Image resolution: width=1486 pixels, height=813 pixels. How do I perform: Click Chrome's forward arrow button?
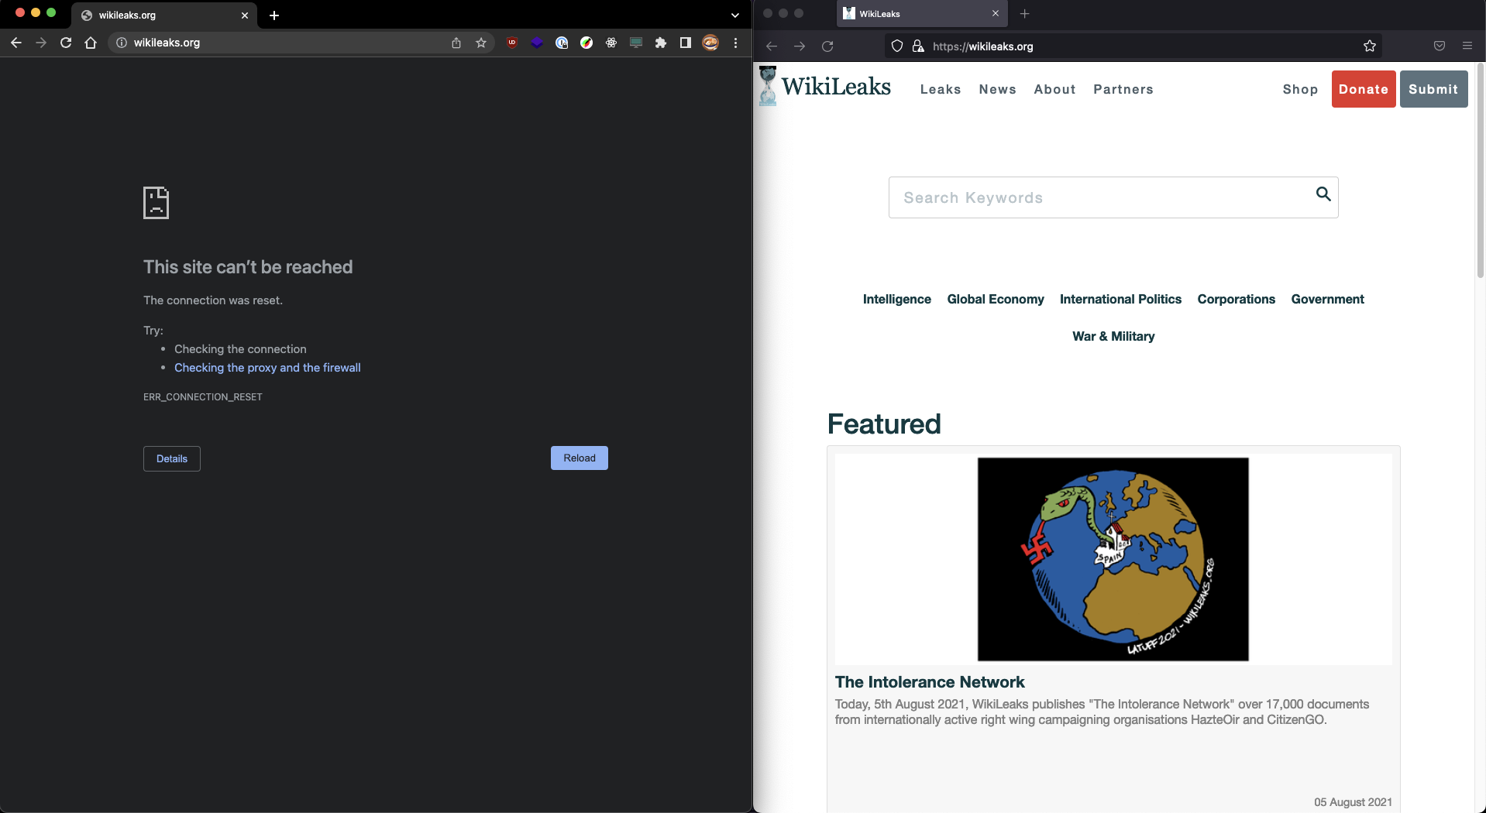[x=41, y=43]
